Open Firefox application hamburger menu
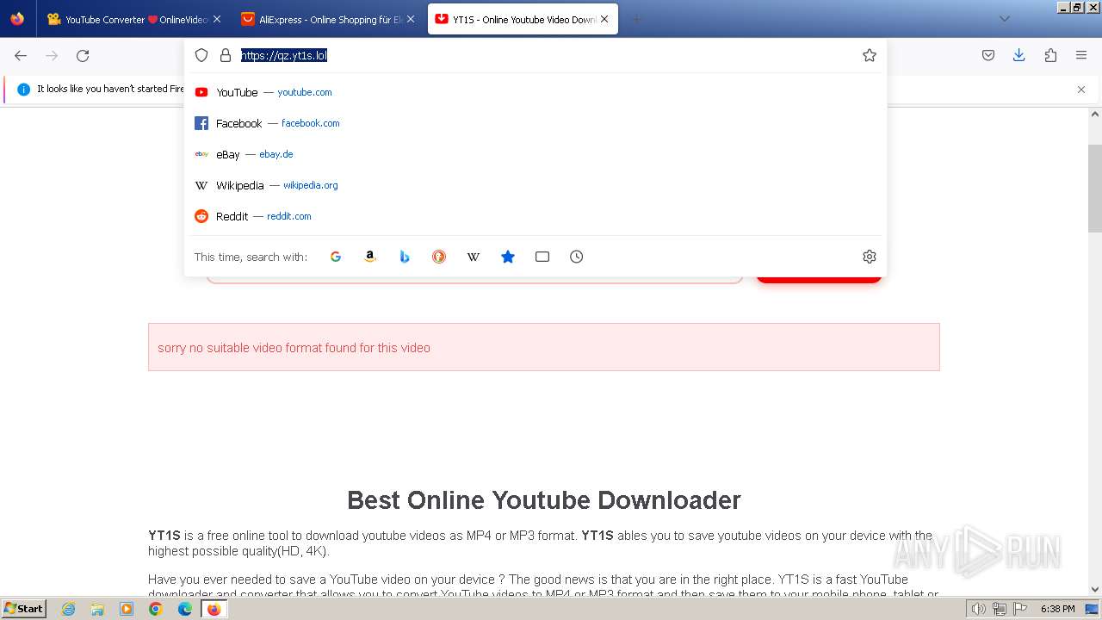Viewport: 1102px width, 620px height. point(1081,55)
